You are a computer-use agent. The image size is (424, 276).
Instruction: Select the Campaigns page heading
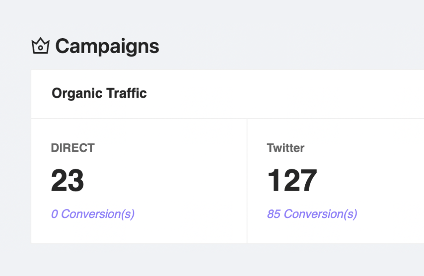click(107, 46)
